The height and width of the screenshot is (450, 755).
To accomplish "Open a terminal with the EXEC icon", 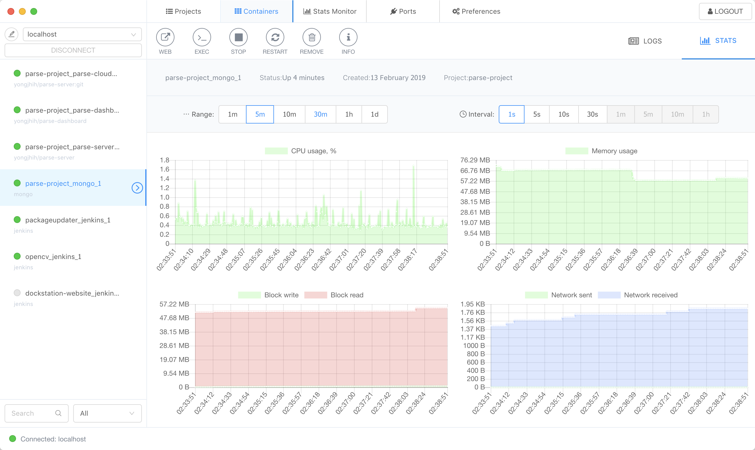I will [x=201, y=37].
